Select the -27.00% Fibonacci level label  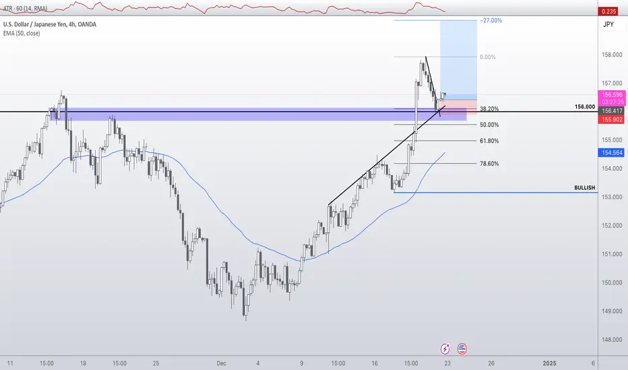(491, 20)
